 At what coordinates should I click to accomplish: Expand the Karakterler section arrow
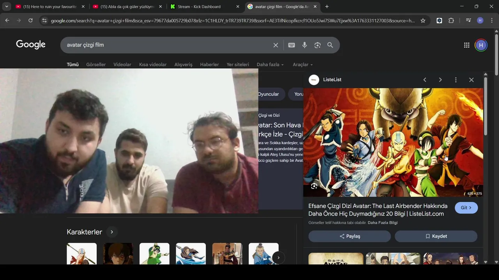[112, 232]
